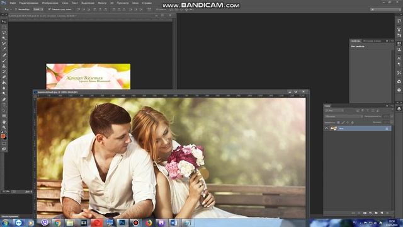The image size is (403, 227).
Task: Select the Pen tool
Action: click(4, 100)
